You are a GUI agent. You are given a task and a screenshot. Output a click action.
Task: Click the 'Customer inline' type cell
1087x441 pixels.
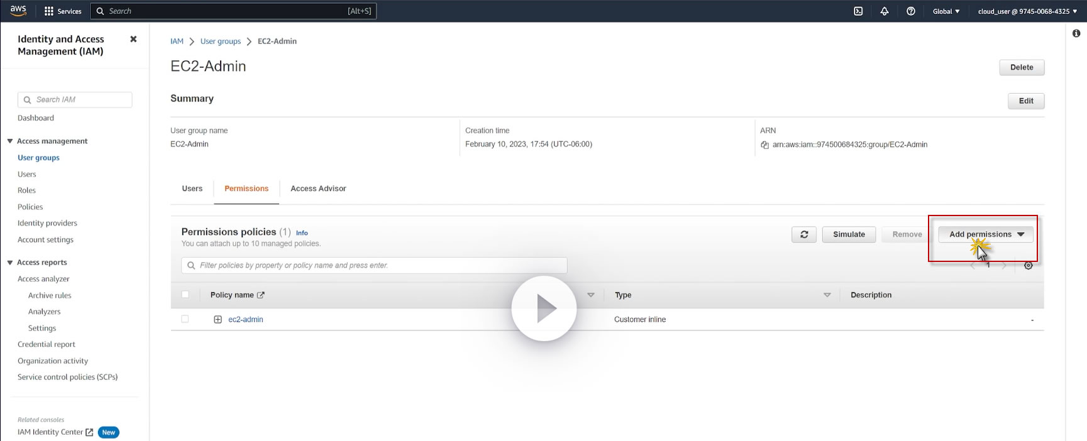(x=640, y=320)
